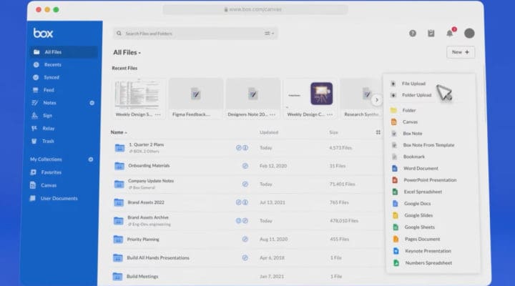Image resolution: width=515 pixels, height=286 pixels.
Task: Select File Upload from the New menu
Action: click(413, 84)
